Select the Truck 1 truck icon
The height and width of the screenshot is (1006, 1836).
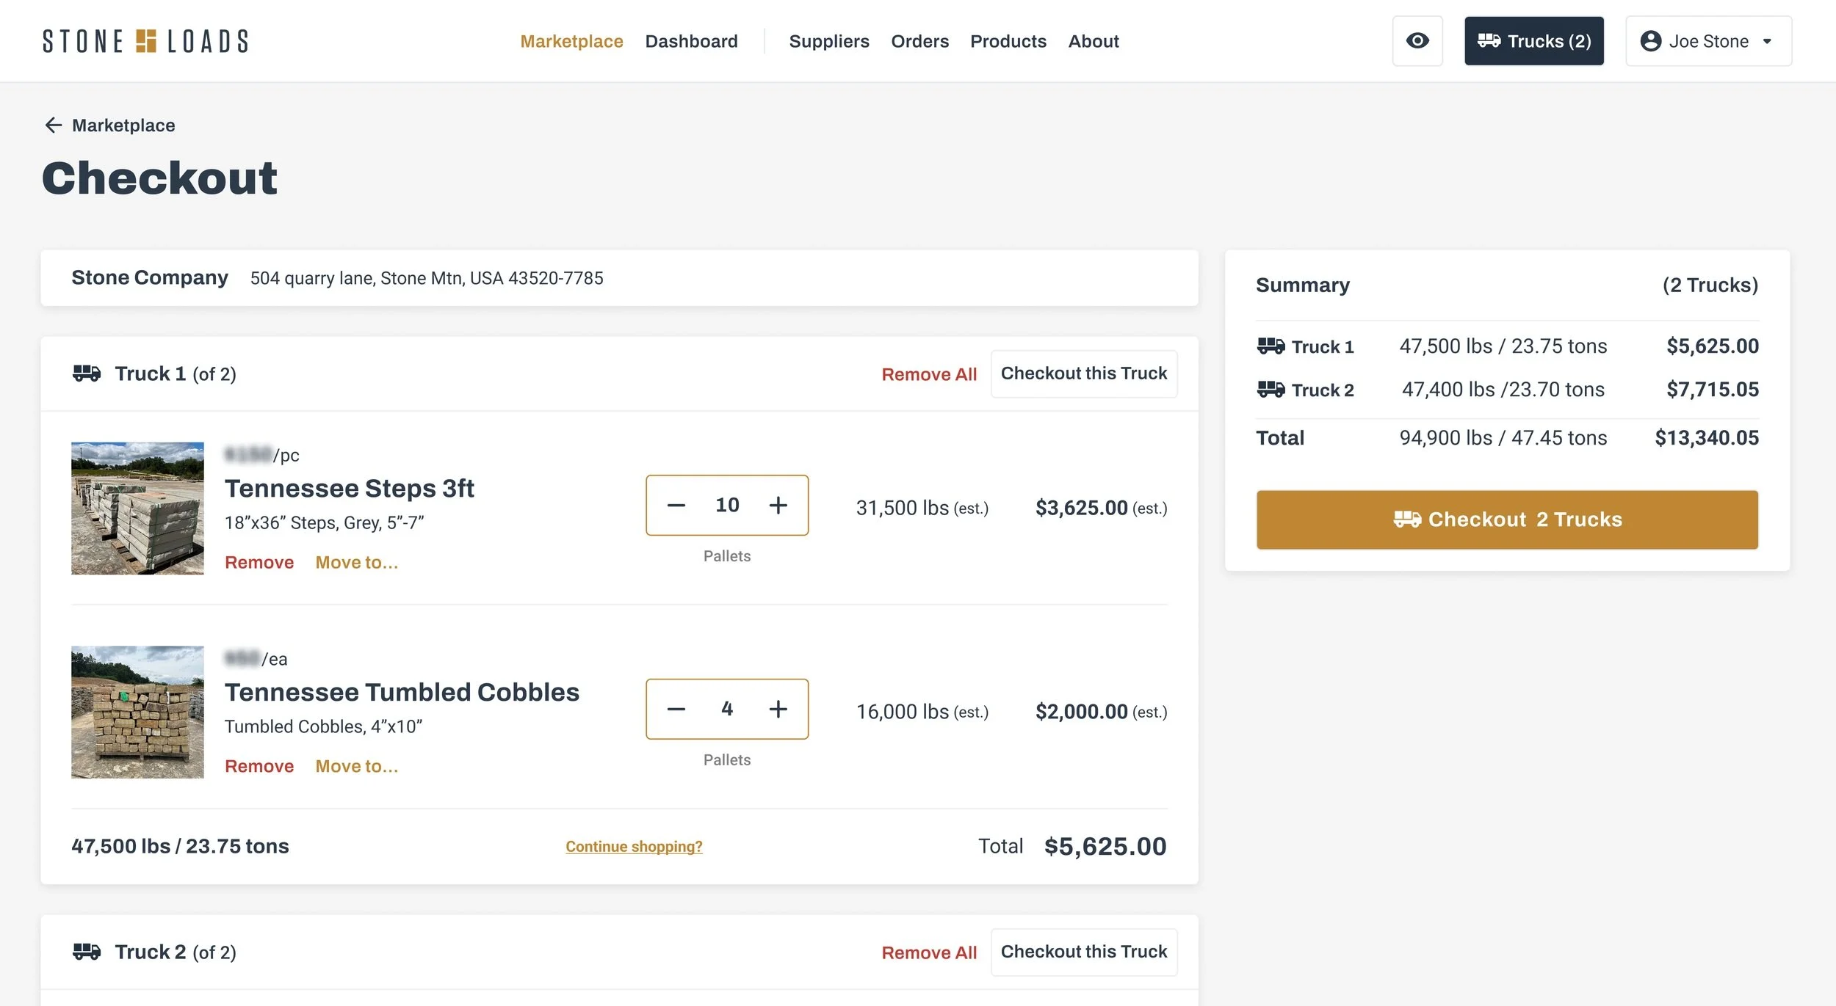point(88,373)
